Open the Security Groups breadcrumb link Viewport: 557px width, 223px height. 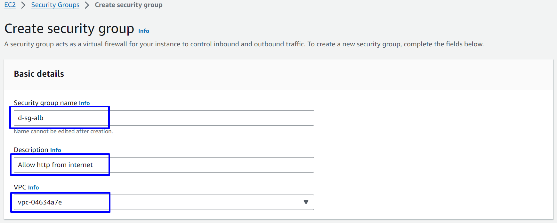(x=55, y=5)
